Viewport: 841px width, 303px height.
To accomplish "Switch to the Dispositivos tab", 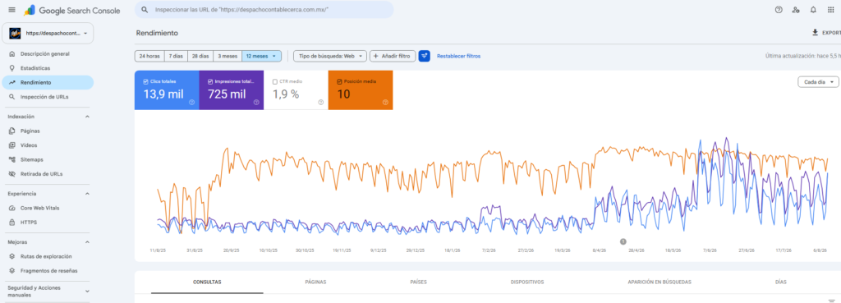I will [527, 282].
